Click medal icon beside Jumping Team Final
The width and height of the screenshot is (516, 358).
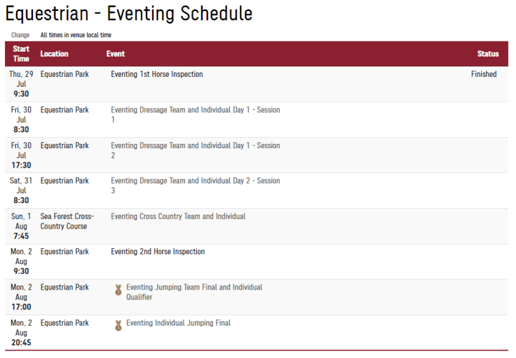point(118,291)
